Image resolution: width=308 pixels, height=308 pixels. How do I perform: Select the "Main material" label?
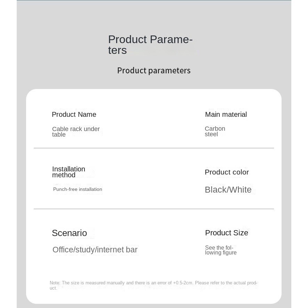226,114
